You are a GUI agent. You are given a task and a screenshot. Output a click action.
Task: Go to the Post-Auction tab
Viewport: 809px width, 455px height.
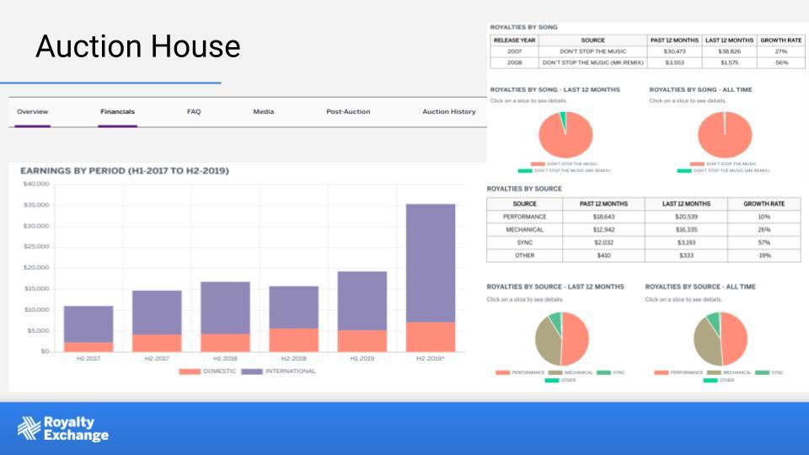(348, 112)
